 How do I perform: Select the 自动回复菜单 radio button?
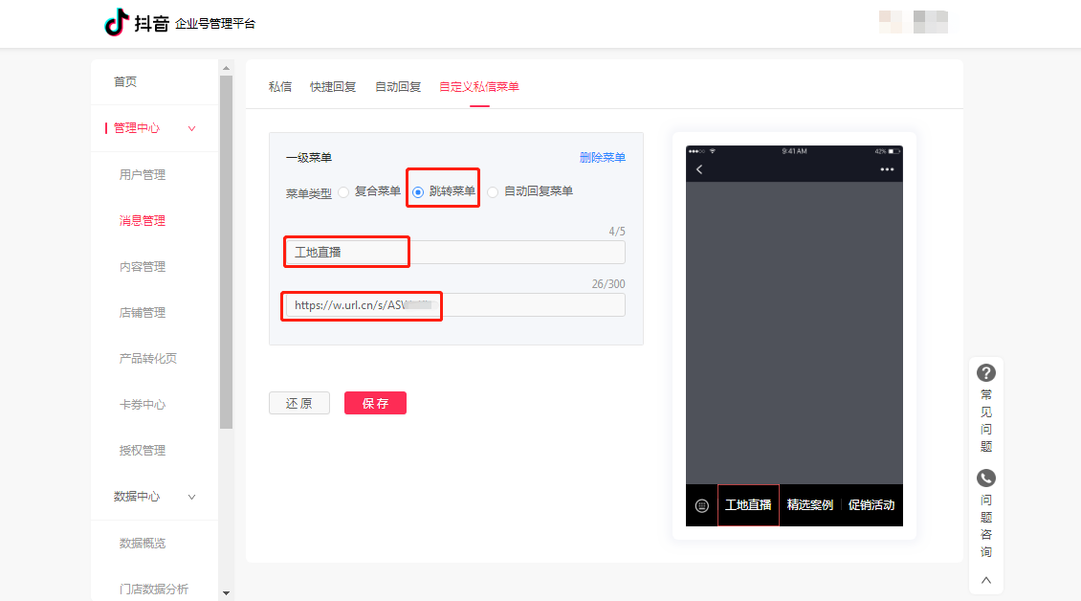click(493, 191)
